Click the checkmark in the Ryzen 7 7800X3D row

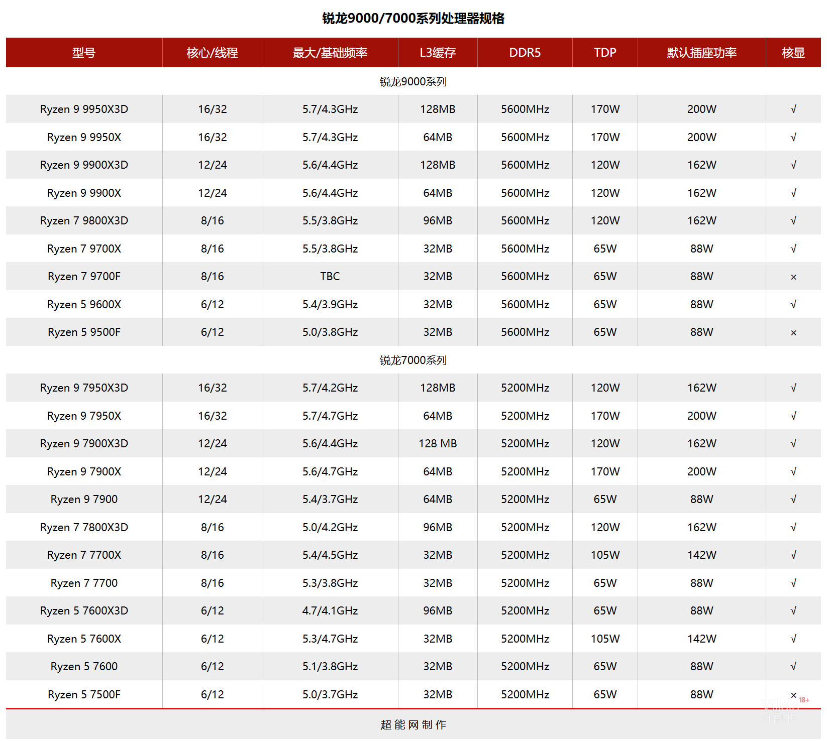793,527
